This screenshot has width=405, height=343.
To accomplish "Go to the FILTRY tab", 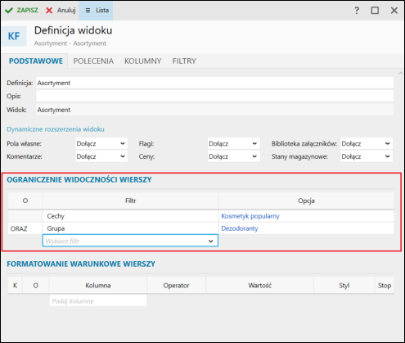I will pyautogui.click(x=184, y=61).
